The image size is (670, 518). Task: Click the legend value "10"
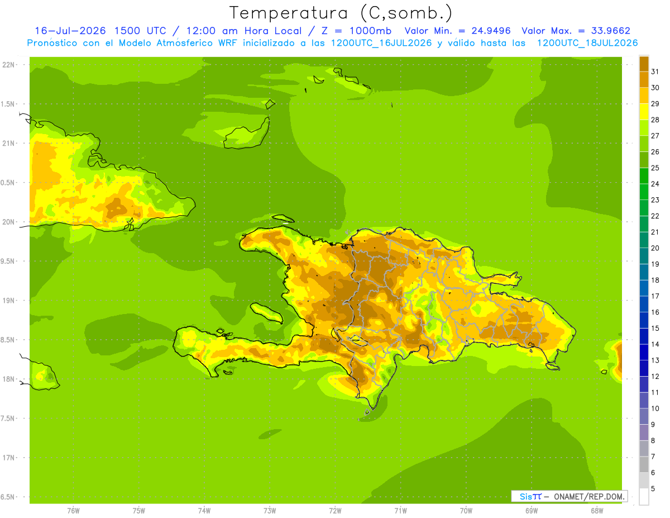655,408
